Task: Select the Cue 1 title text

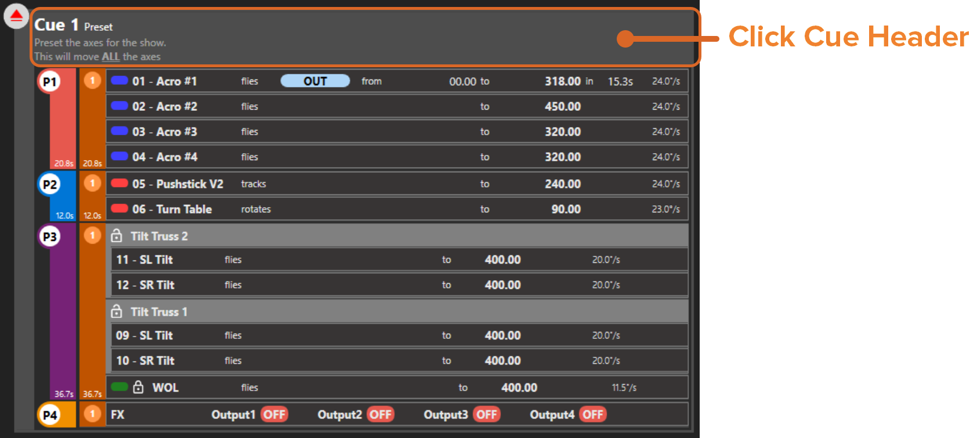Action: [56, 25]
